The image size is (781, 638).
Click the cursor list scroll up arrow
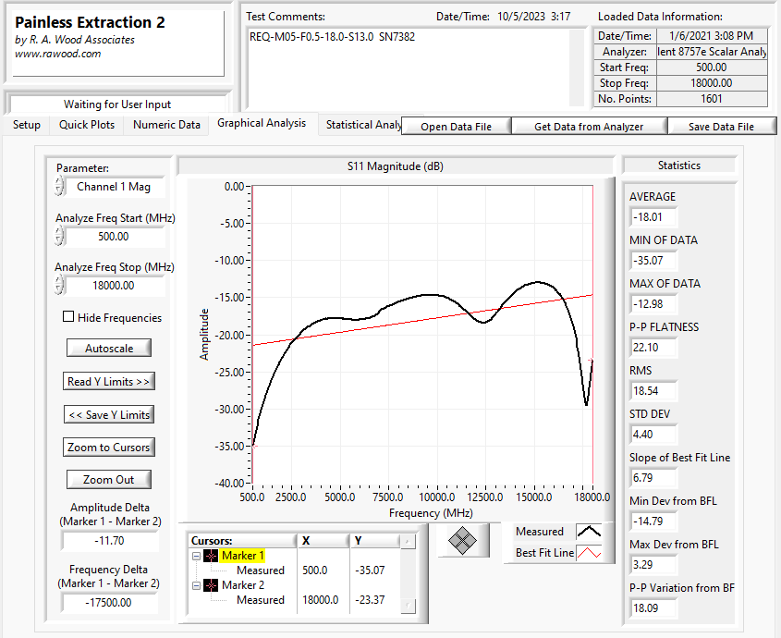408,541
